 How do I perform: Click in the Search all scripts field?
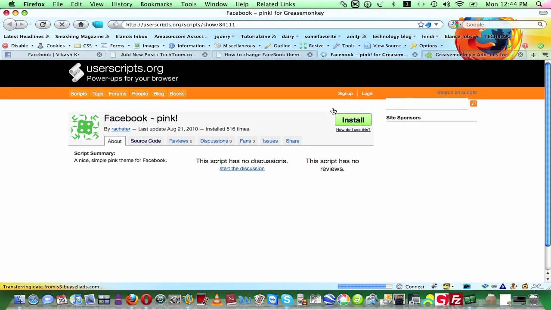(427, 103)
